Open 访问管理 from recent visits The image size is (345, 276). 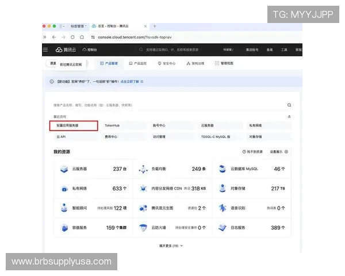click(172, 137)
